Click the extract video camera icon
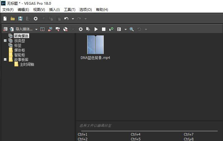This screenshot has height=141, width=223. click(x=58, y=29)
